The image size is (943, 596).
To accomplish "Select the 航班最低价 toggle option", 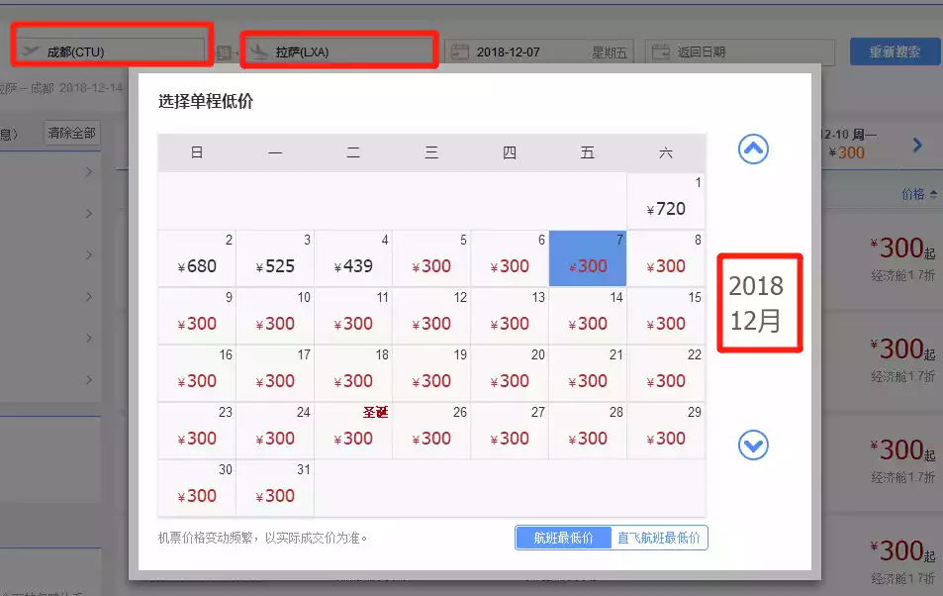I will (563, 538).
